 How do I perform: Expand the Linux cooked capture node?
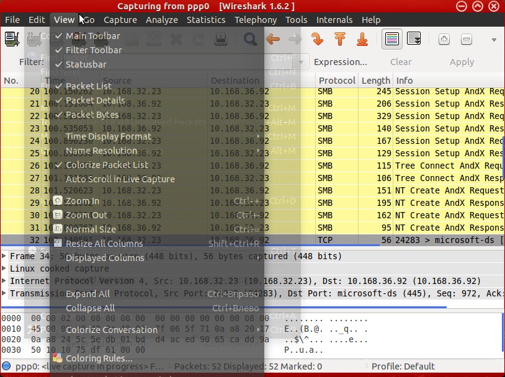point(4,268)
